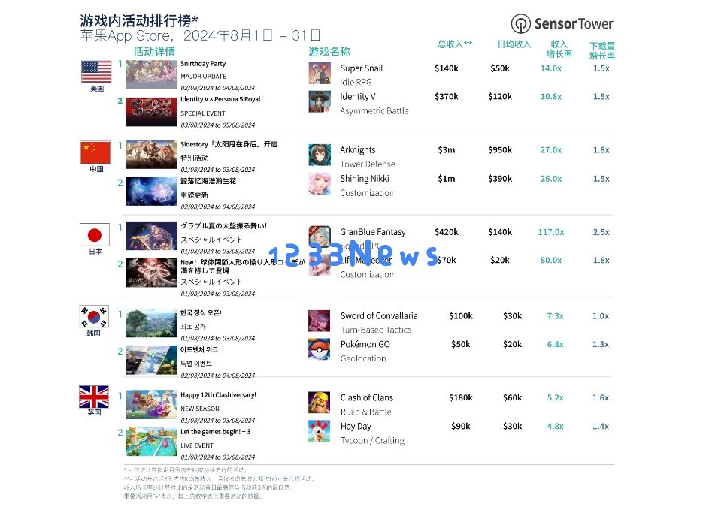Click the Arknights game name
This screenshot has height=507, width=706.
(357, 149)
